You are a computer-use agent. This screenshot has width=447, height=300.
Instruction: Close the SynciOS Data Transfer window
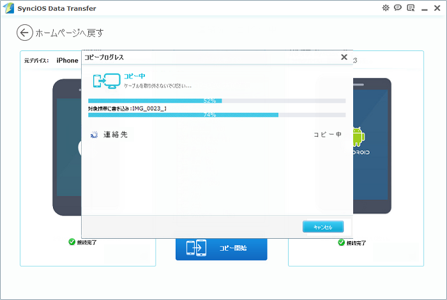[x=437, y=8]
